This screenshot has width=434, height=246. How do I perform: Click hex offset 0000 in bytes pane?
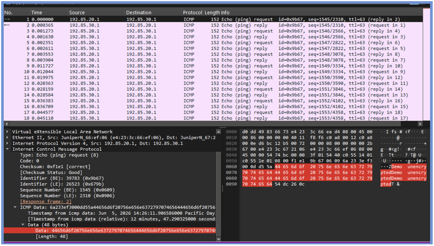click(x=231, y=132)
